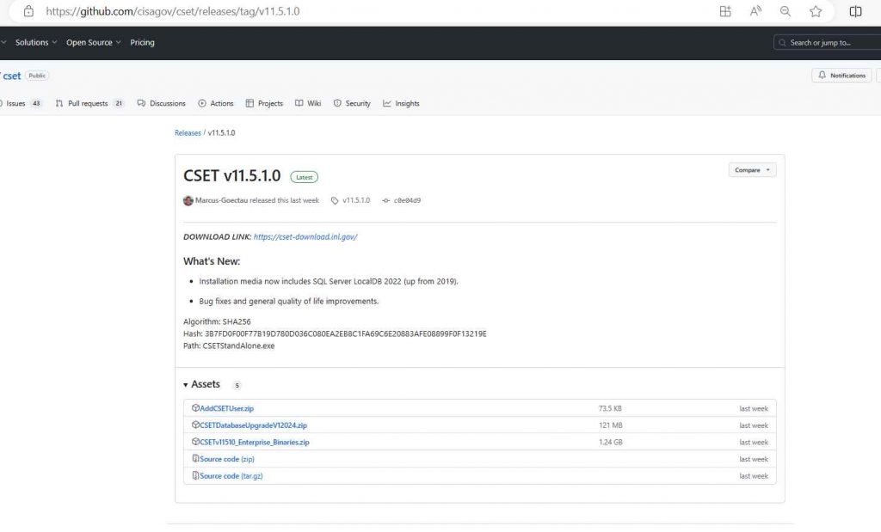
Task: Click Marcus-Goectau's avatar image
Action: pyautogui.click(x=188, y=200)
